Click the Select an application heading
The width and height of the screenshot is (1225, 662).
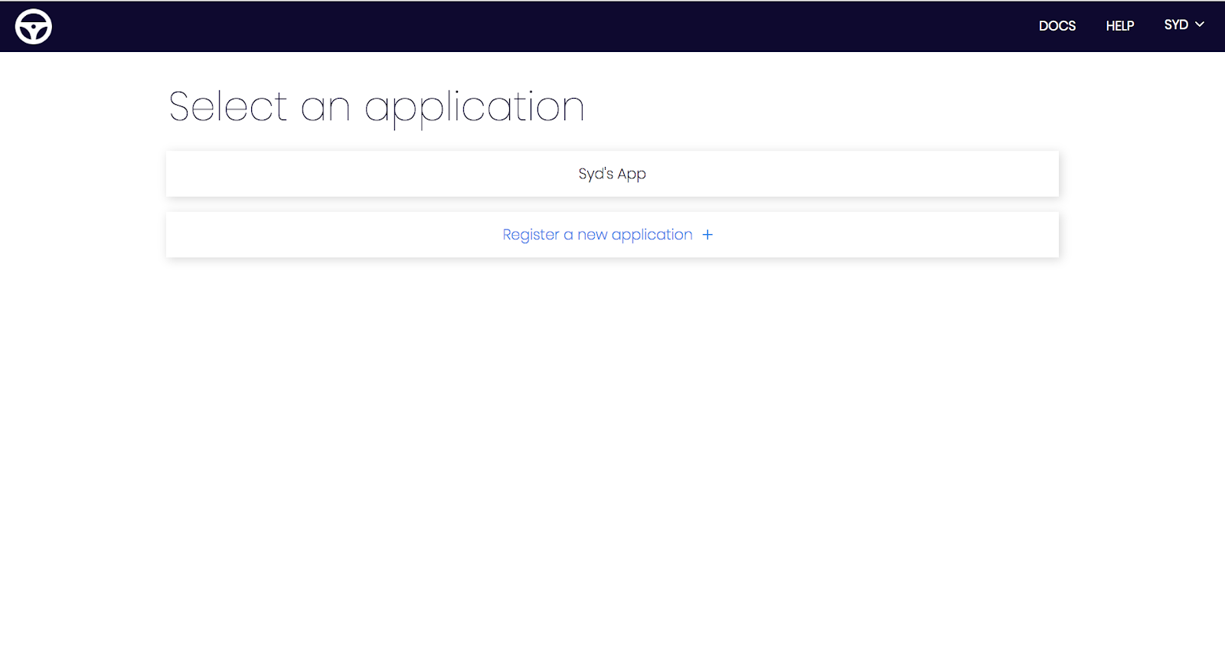click(377, 107)
